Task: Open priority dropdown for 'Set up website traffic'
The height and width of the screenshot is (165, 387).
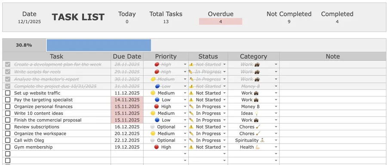Action: coord(185,93)
